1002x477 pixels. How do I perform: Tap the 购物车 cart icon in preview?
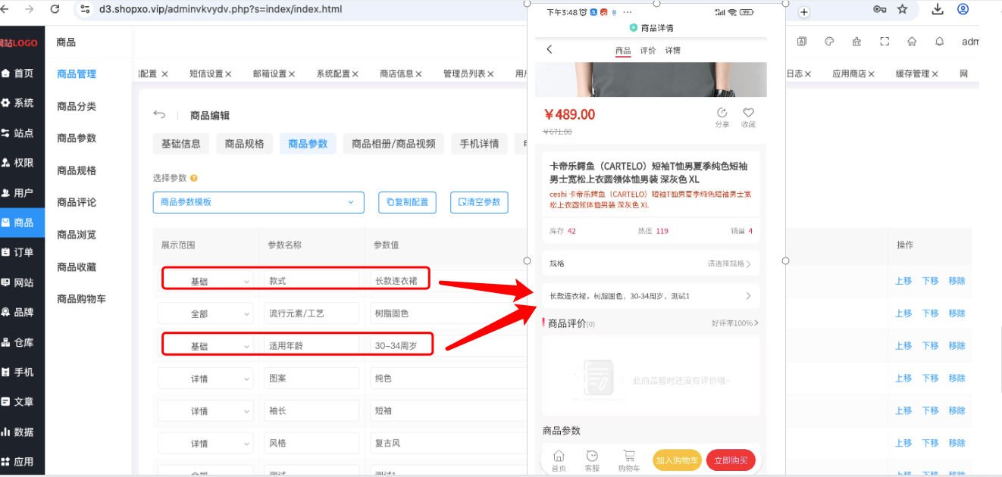(629, 456)
